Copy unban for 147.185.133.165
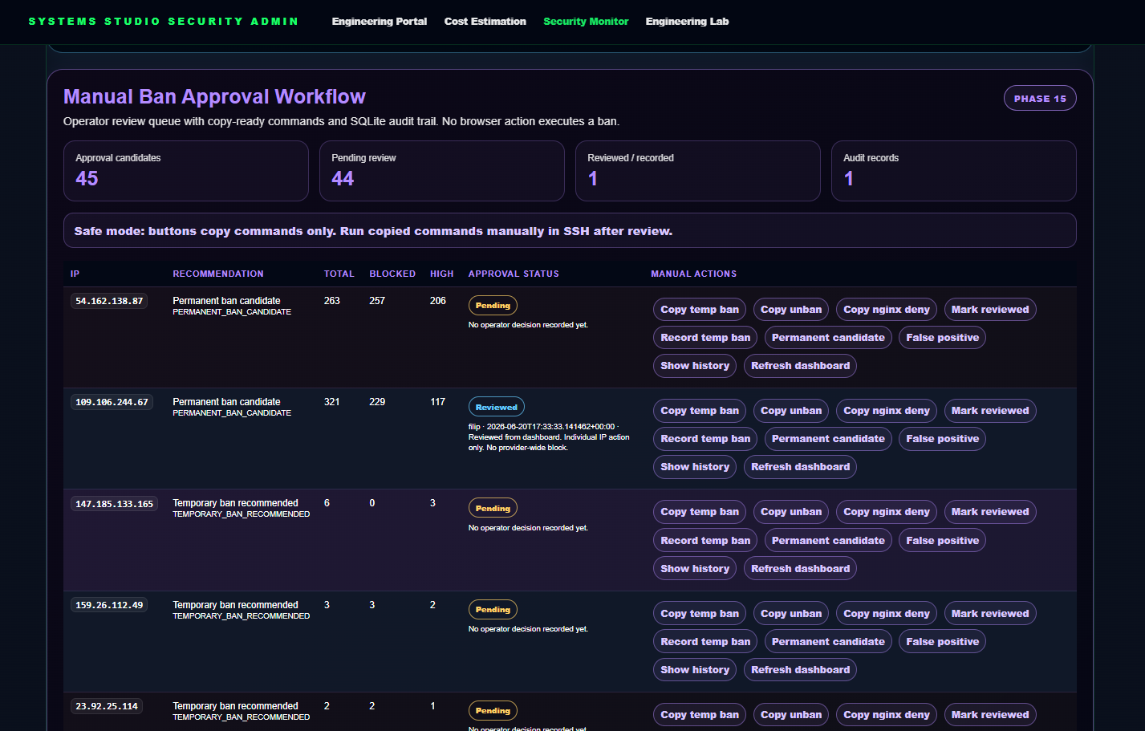The image size is (1145, 731). point(791,512)
